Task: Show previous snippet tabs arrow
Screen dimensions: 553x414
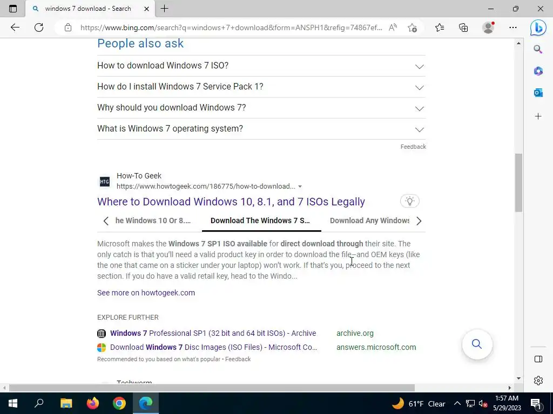Action: click(106, 220)
